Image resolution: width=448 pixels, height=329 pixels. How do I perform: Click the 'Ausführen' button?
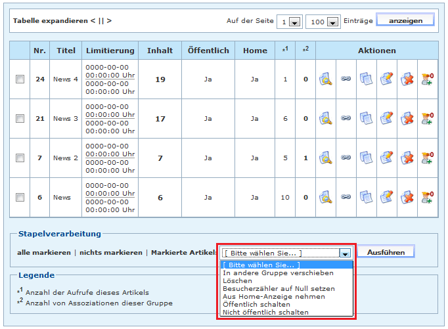tap(386, 252)
